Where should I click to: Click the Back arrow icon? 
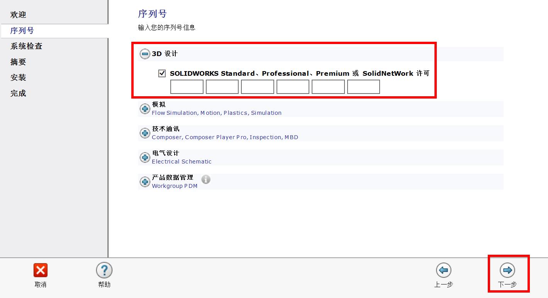click(444, 271)
